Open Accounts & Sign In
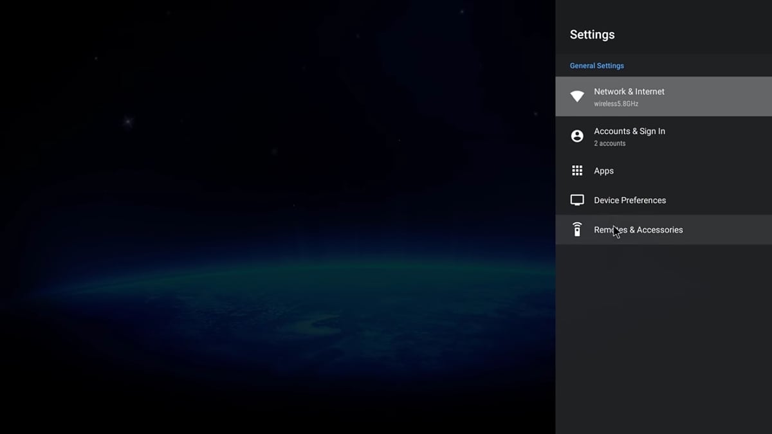772x434 pixels. pos(629,131)
